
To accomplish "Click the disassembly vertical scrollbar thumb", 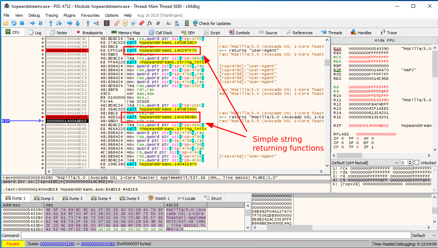I will [327, 63].
